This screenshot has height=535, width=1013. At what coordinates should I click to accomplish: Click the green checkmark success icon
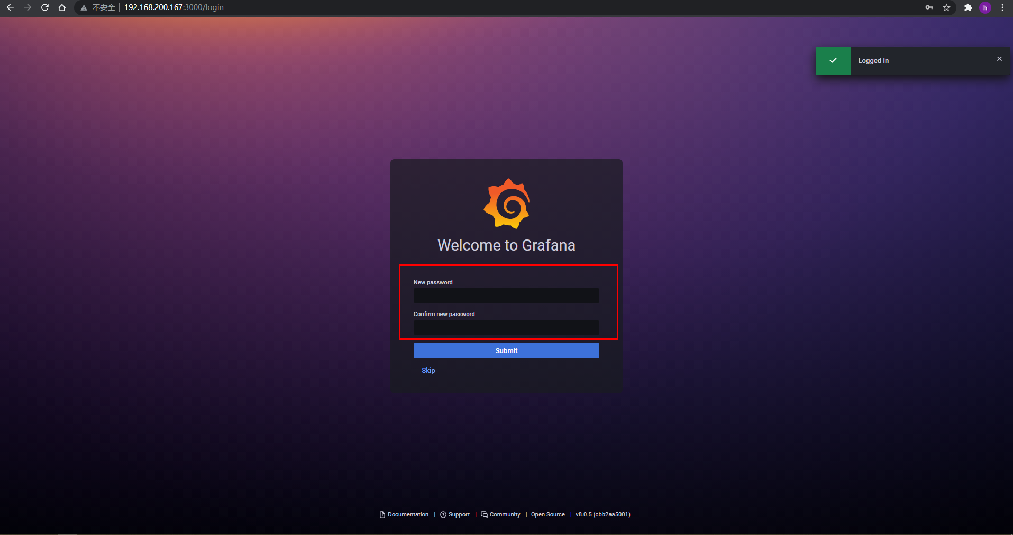point(833,60)
